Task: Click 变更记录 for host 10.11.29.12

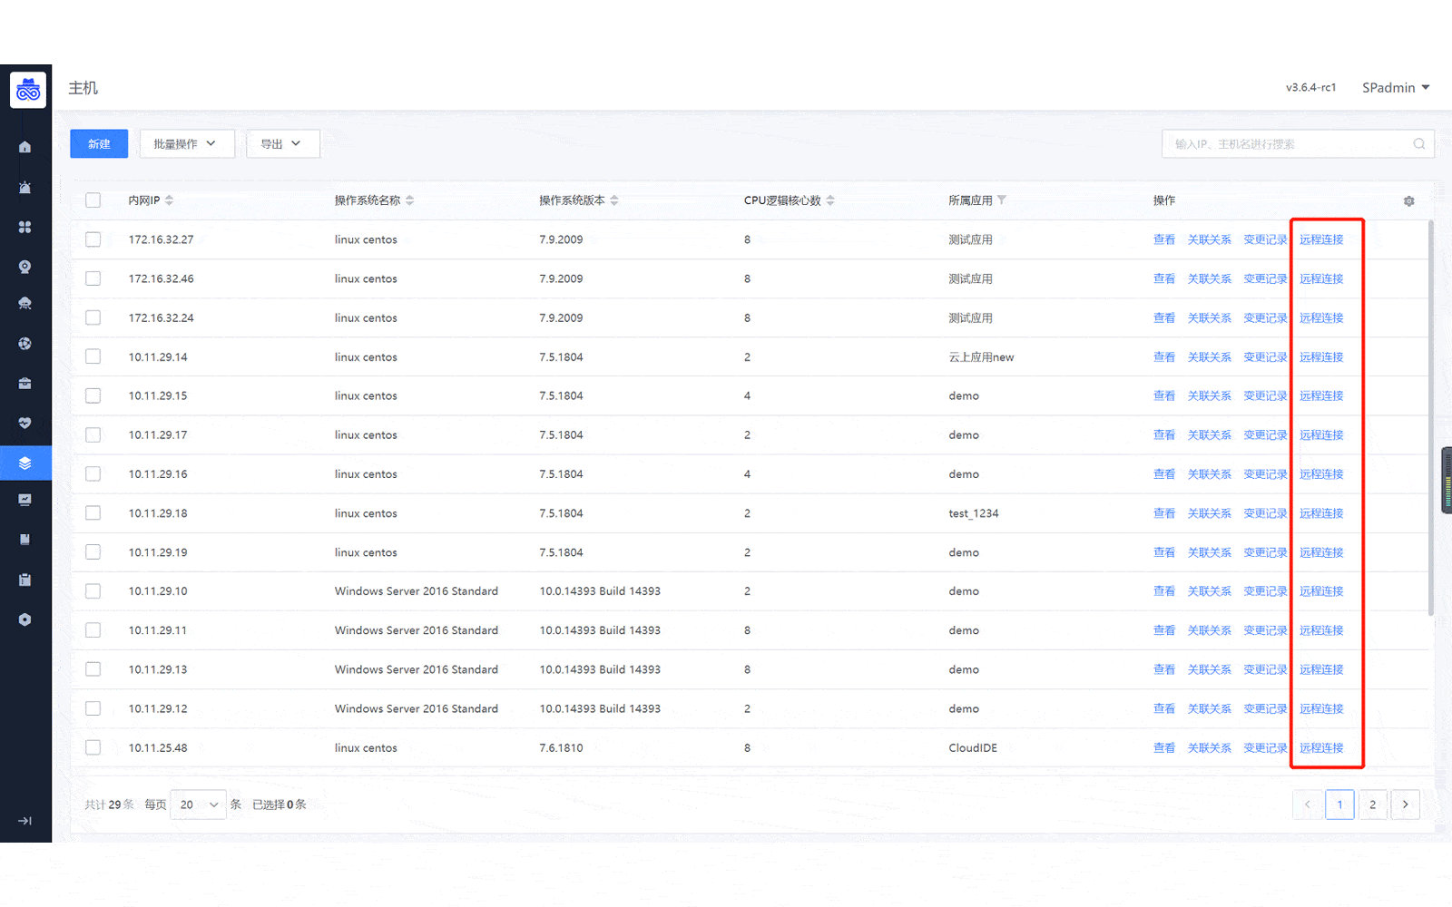Action: point(1265,708)
